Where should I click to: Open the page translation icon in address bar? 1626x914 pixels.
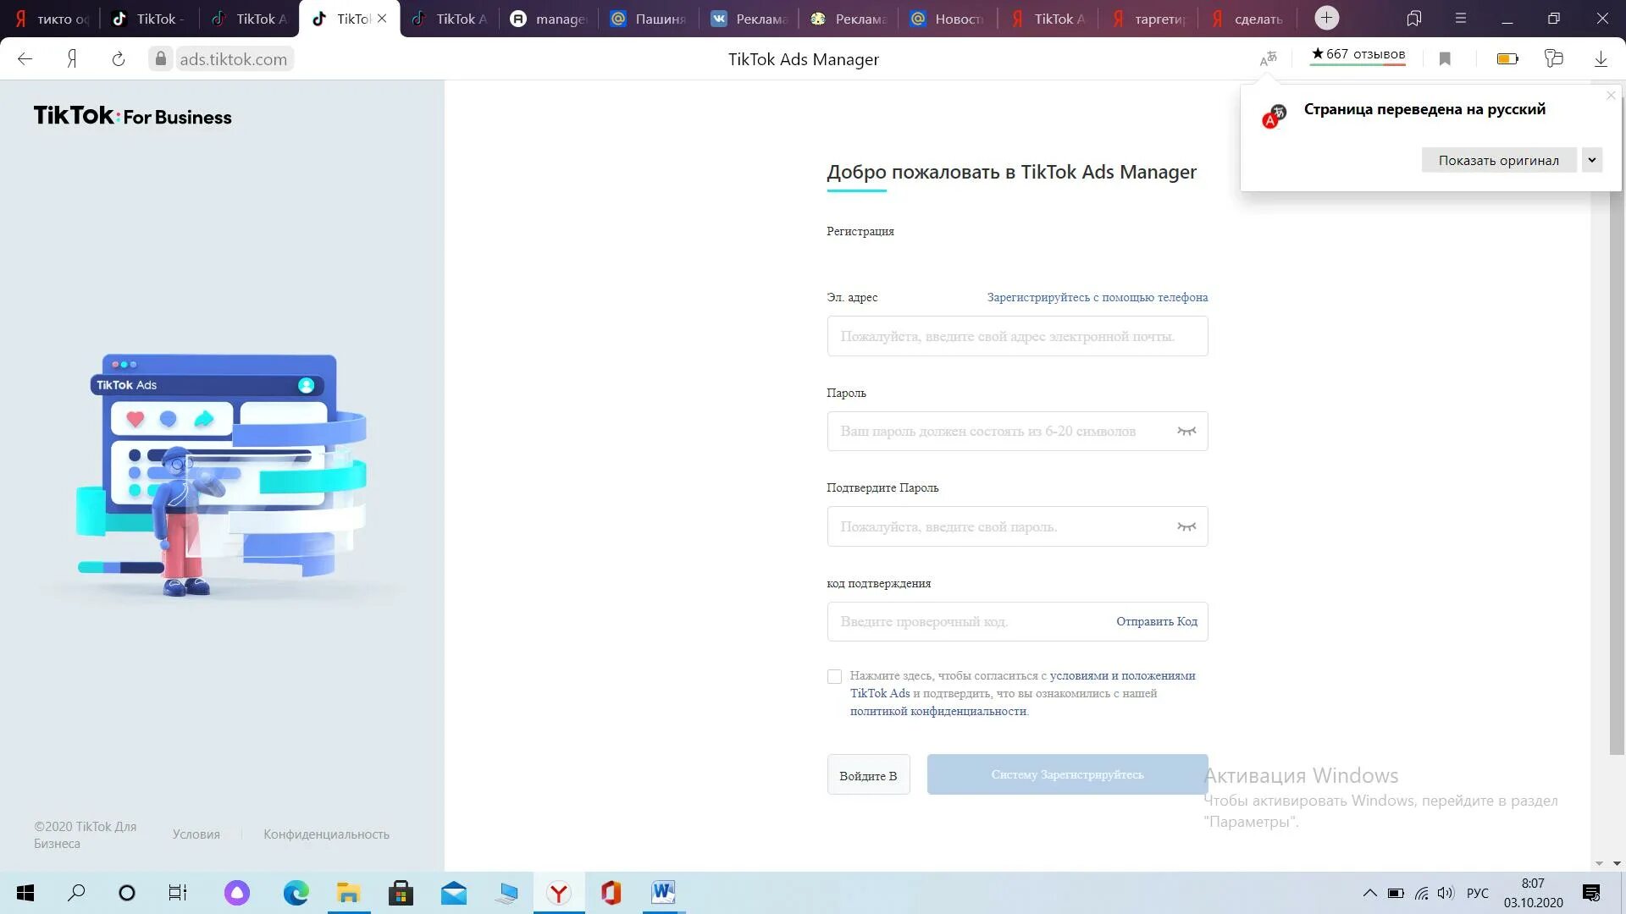click(x=1268, y=58)
